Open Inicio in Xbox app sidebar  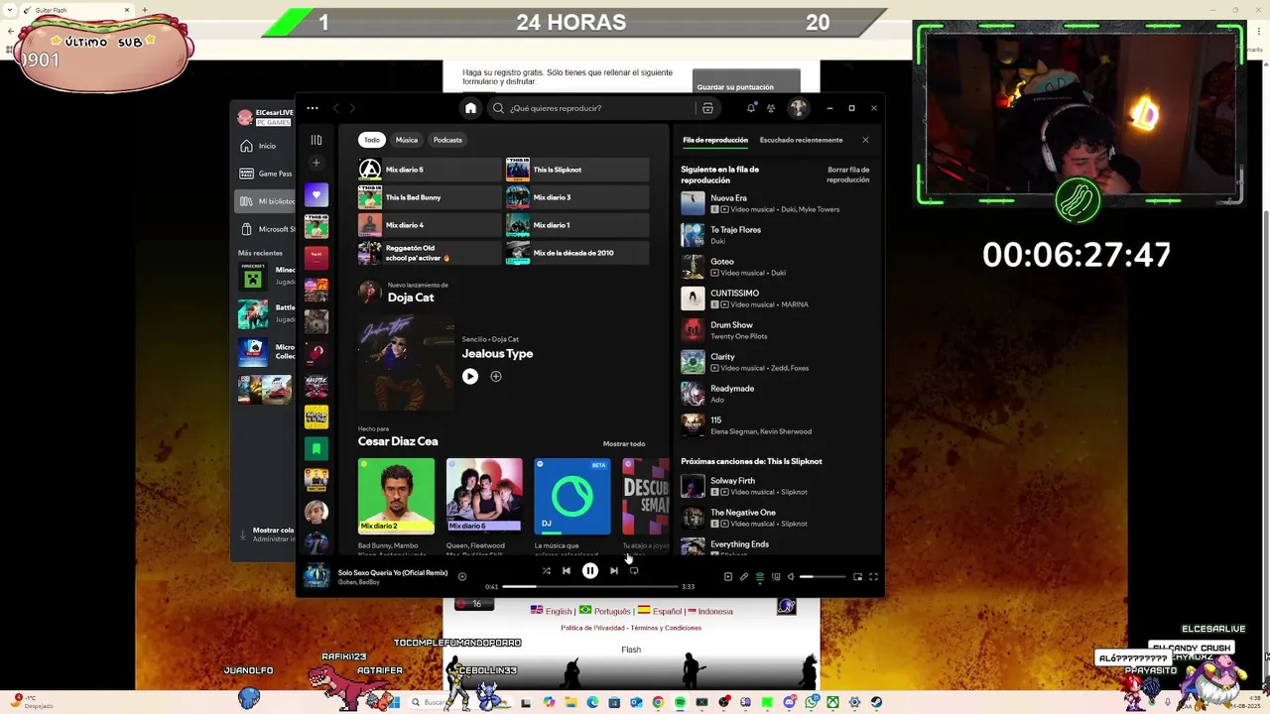[265, 146]
